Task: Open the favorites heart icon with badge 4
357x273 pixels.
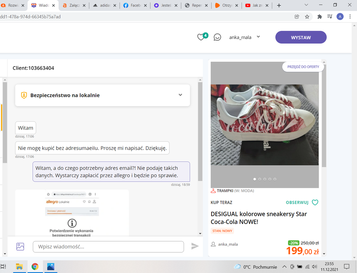Action: pyautogui.click(x=202, y=36)
